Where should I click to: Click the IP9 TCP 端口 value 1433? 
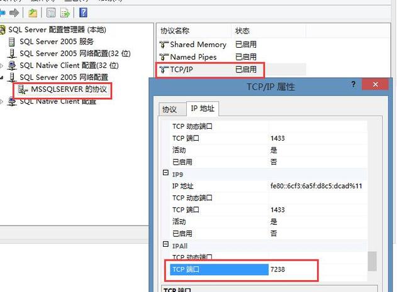[277, 210]
